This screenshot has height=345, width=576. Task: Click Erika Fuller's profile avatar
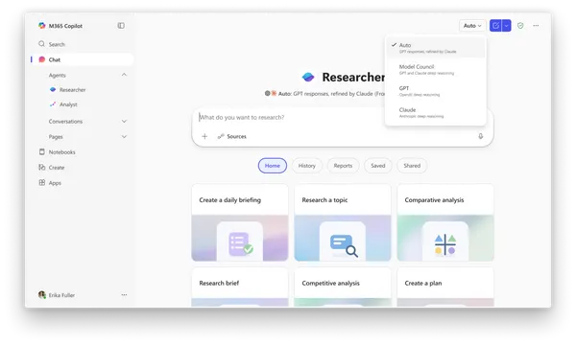[x=42, y=295]
